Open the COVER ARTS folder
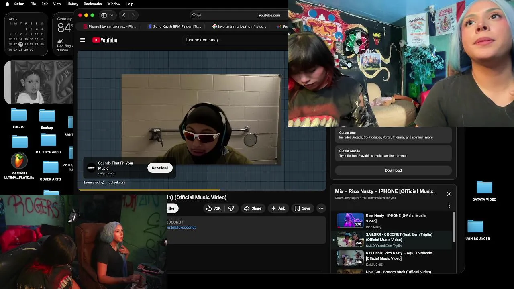 click(x=50, y=171)
